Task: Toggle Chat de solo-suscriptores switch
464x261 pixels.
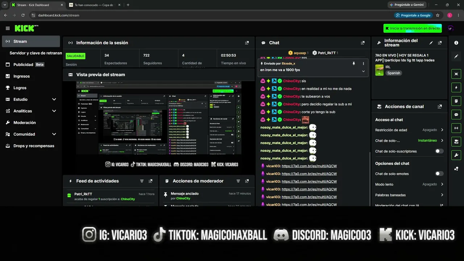Action: (x=439, y=151)
